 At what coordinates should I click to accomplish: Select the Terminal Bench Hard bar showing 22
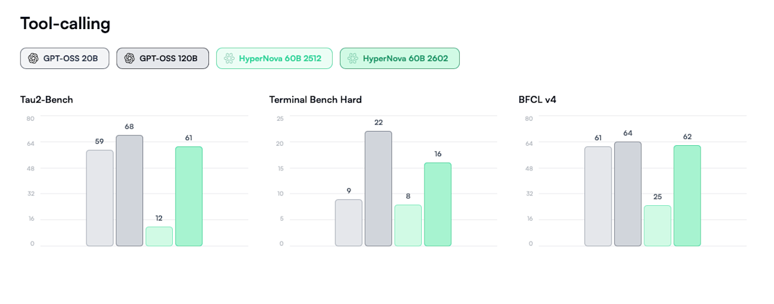pos(379,188)
